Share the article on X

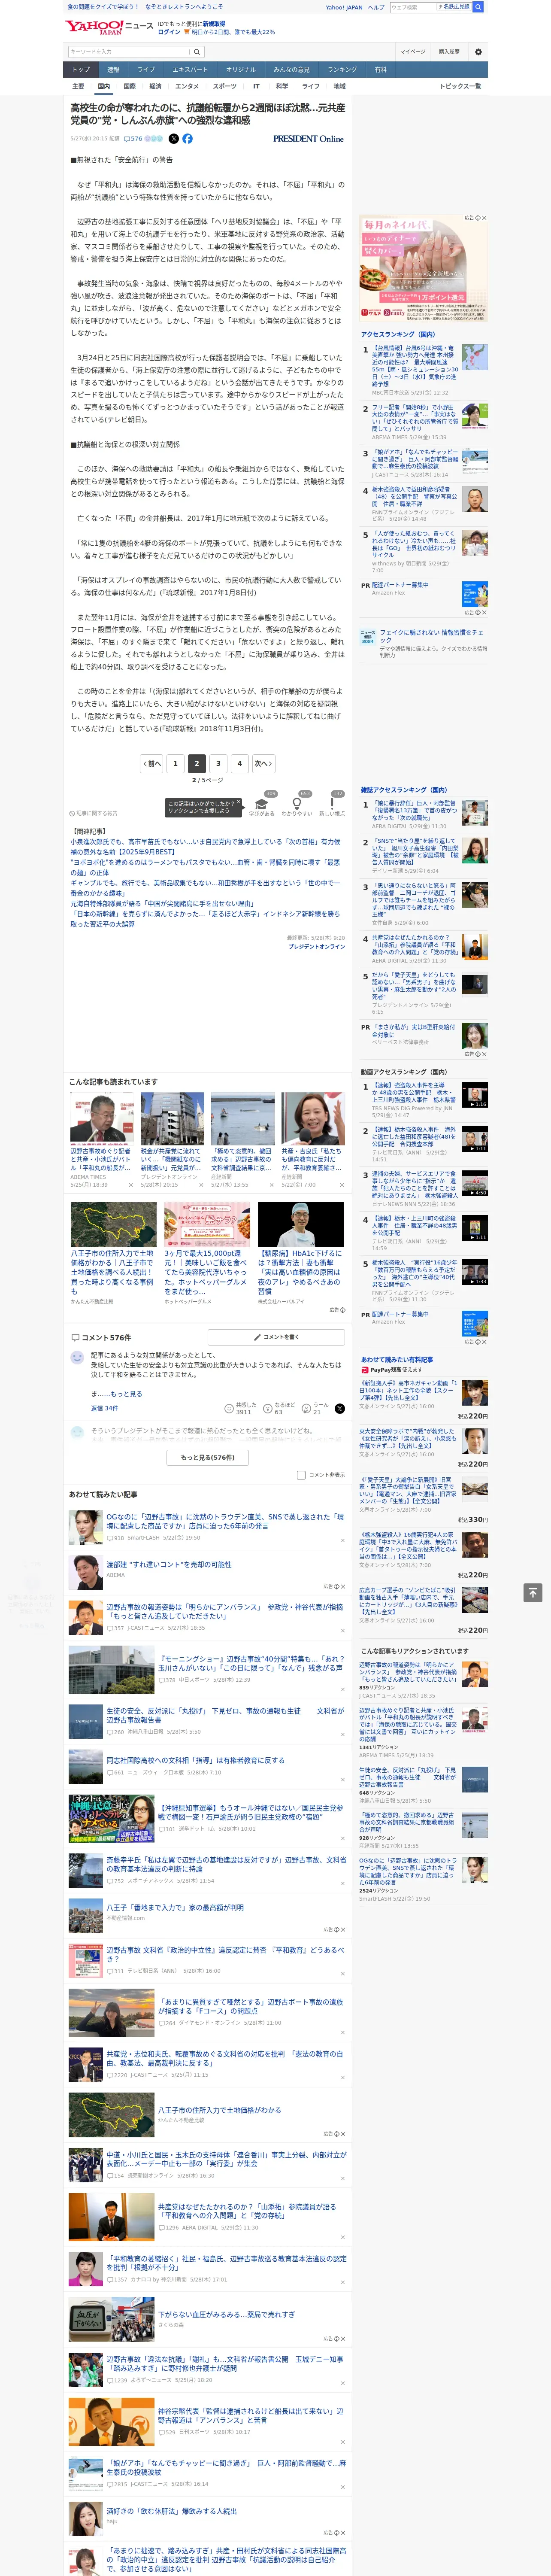click(x=174, y=139)
